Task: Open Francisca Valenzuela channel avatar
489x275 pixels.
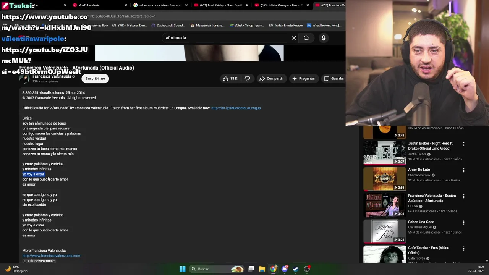Action: point(25,79)
